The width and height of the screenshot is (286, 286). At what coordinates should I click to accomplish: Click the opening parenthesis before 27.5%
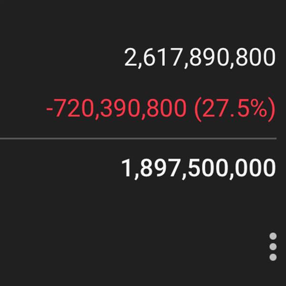(x=197, y=110)
